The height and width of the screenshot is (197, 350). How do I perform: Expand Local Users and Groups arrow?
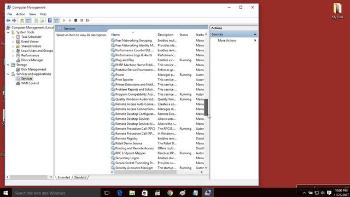point(13,51)
